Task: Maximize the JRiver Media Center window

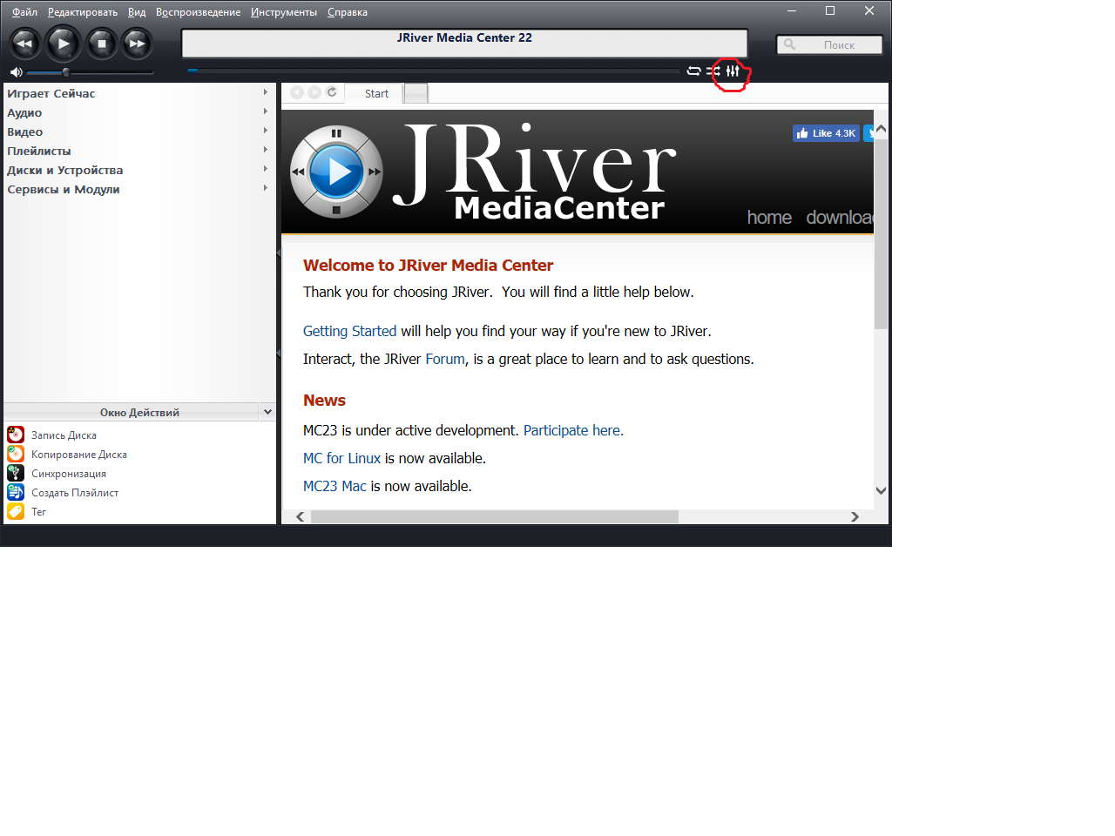Action: click(x=830, y=11)
